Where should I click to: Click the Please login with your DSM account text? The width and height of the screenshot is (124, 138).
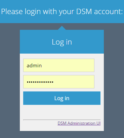(x=62, y=12)
